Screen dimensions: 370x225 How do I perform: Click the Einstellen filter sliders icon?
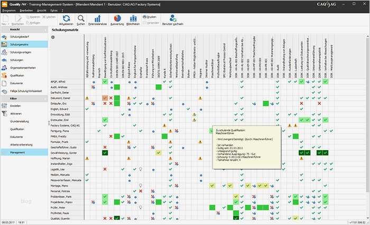pyautogui.click(x=4, y=106)
